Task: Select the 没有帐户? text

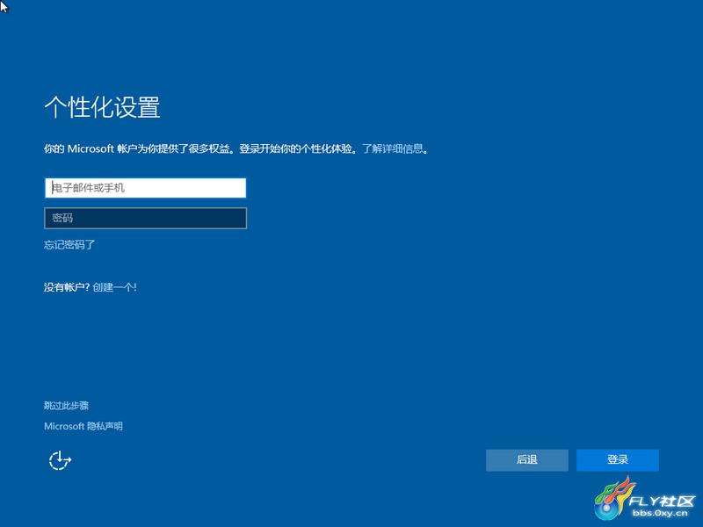Action: tap(67, 287)
